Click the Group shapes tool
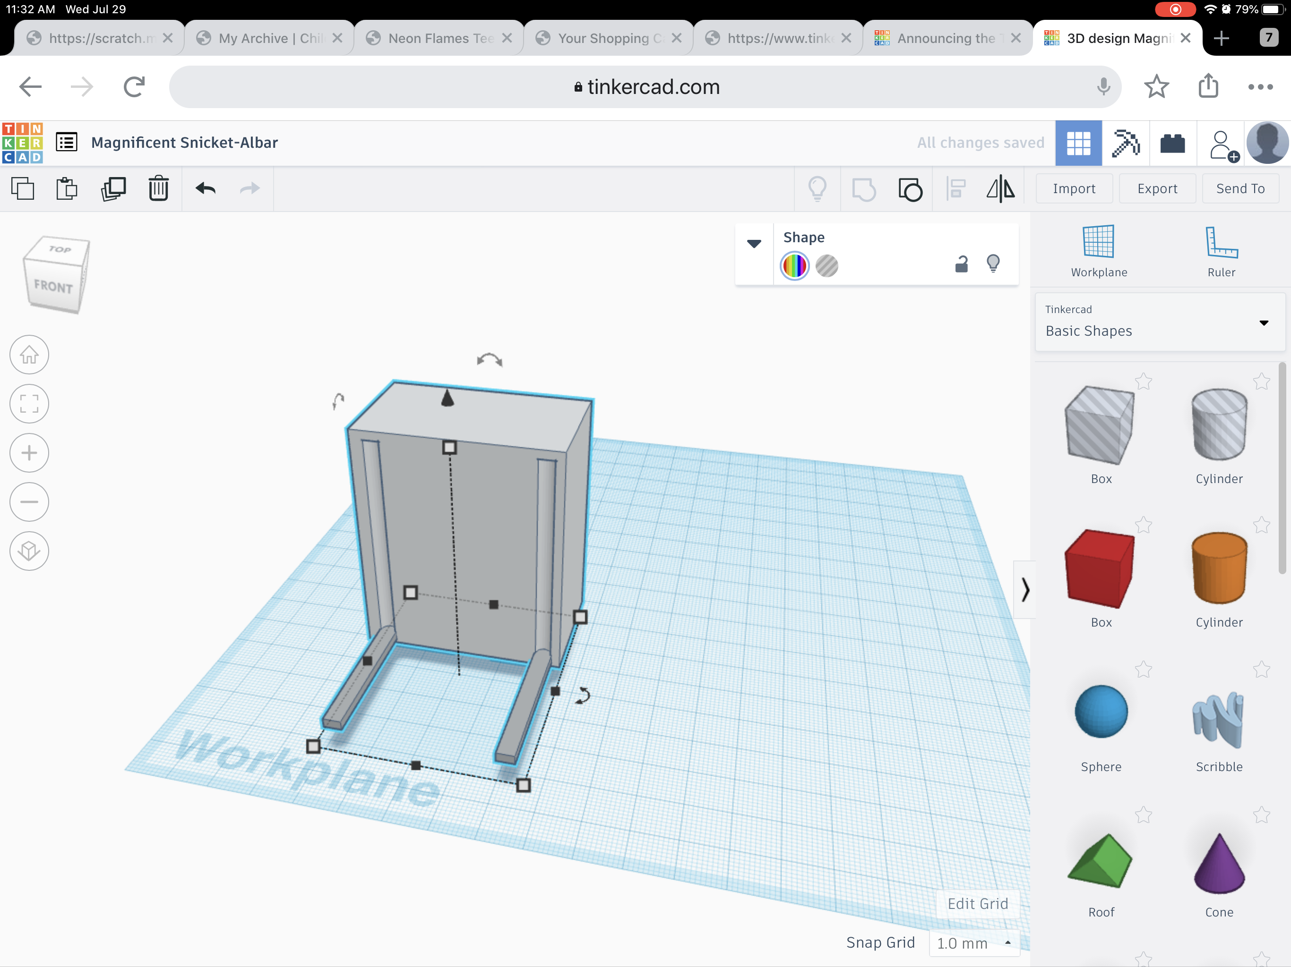Viewport: 1291px width, 967px height. (x=864, y=189)
